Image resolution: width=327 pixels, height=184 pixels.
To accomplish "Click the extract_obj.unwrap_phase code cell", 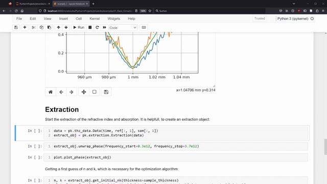I will coord(176,146).
